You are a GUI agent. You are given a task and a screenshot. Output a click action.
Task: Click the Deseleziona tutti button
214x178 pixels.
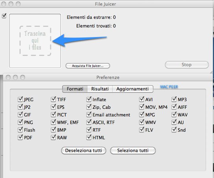83,150
